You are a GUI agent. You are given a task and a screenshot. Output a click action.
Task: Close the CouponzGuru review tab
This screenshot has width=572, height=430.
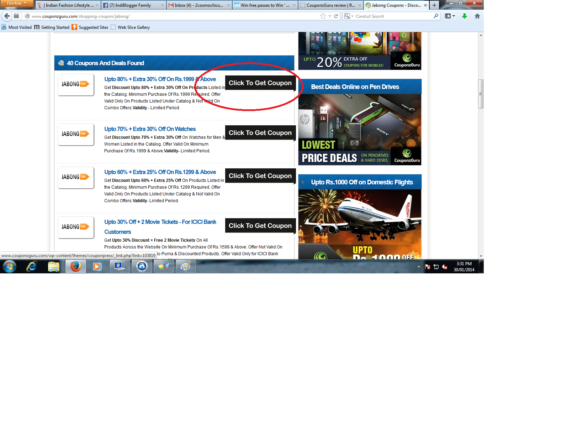click(360, 5)
